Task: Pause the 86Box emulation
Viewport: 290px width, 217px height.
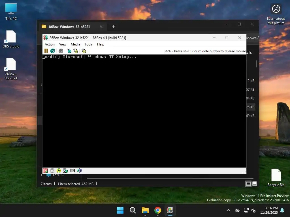Action: pyautogui.click(x=46, y=51)
